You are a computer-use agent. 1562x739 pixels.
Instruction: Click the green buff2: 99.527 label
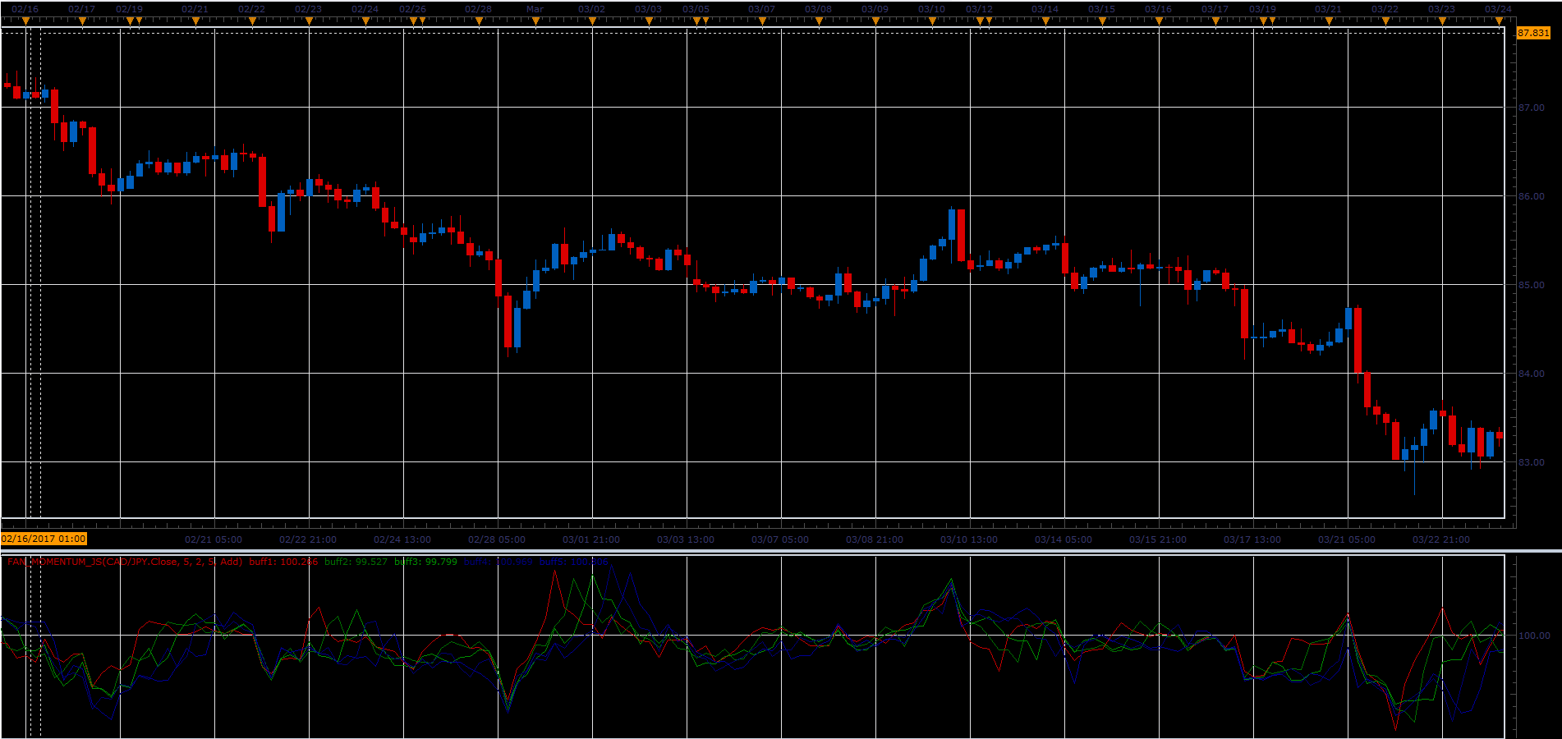tap(356, 562)
